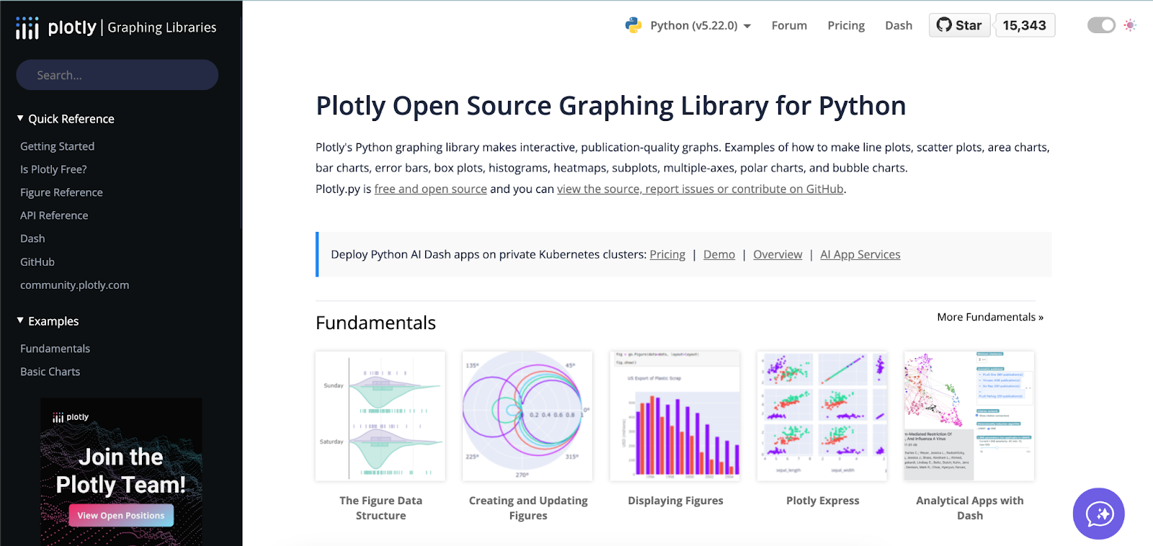The height and width of the screenshot is (546, 1153).
Task: Click the Graphing Libraries header text
Action: [x=162, y=27]
